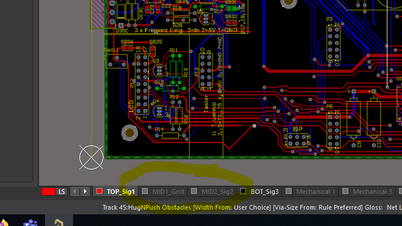
Task: Select the Mechanical 3 layer tab
Action: click(x=368, y=192)
